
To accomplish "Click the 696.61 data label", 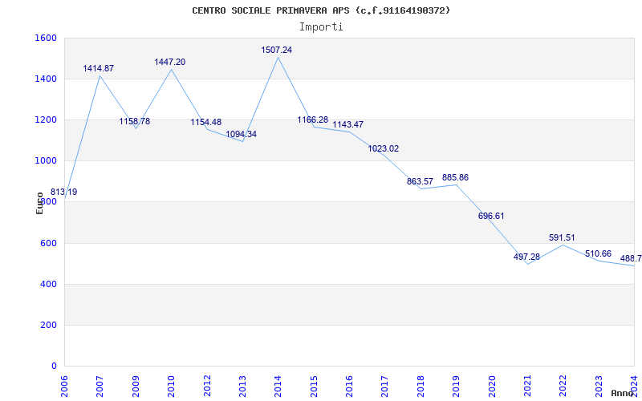I will [491, 216].
